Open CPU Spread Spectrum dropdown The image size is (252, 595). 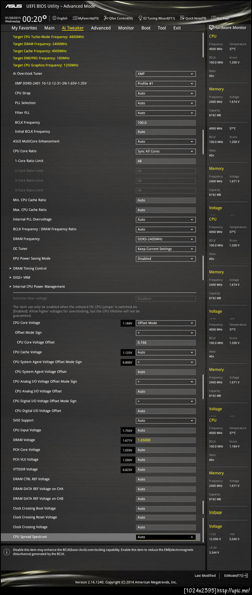pos(166,537)
